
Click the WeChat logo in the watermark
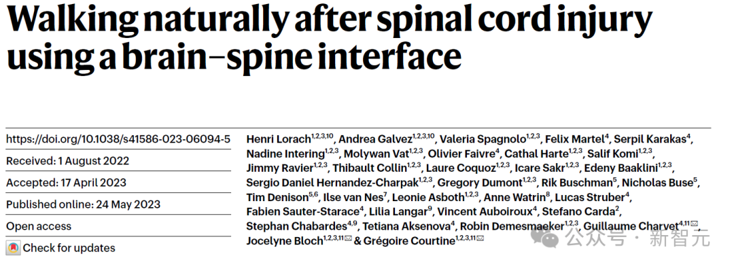click(x=545, y=239)
